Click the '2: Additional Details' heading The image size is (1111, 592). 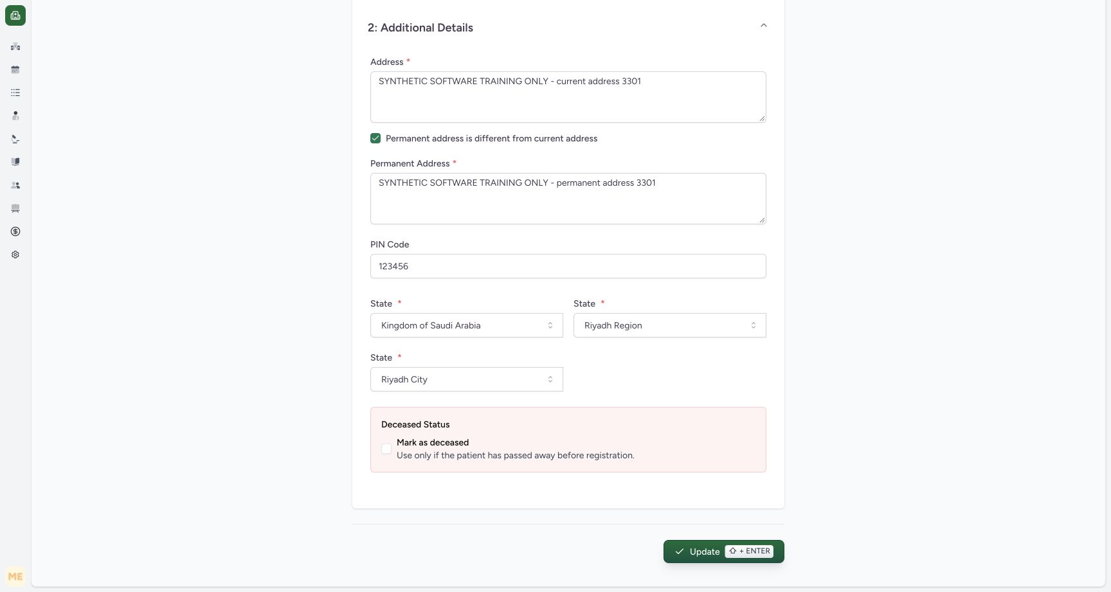click(420, 28)
